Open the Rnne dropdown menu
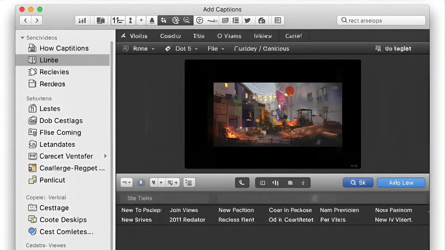The image size is (445, 250). 144,49
